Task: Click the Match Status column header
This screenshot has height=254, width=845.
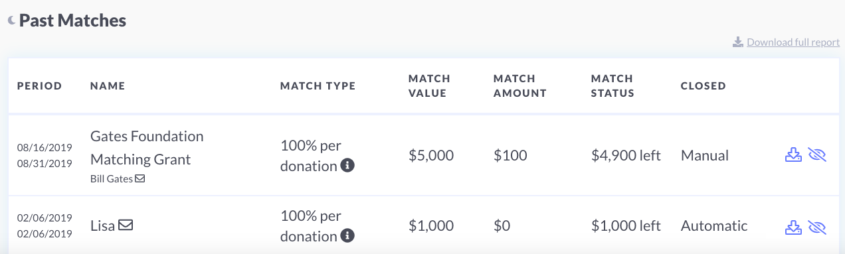Action: [613, 86]
